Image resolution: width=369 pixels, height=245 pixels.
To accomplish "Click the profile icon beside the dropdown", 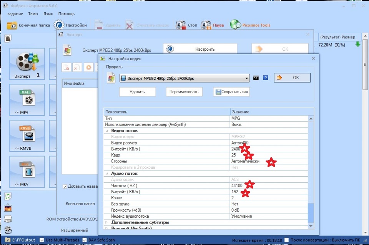I will tap(111, 78).
